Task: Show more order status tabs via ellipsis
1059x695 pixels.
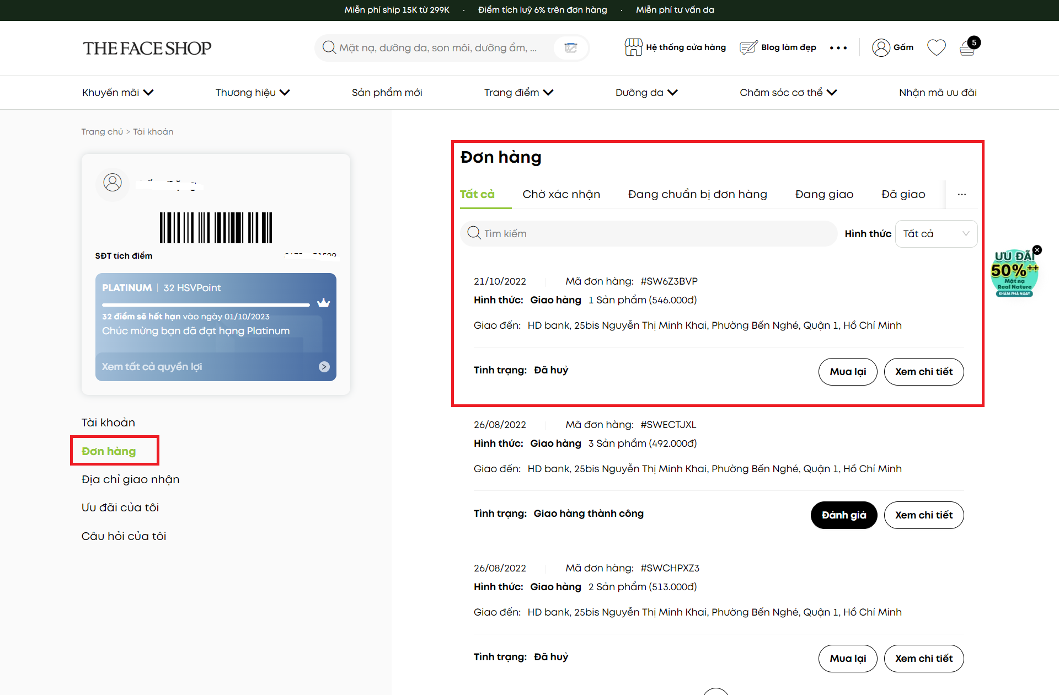Action: [962, 194]
